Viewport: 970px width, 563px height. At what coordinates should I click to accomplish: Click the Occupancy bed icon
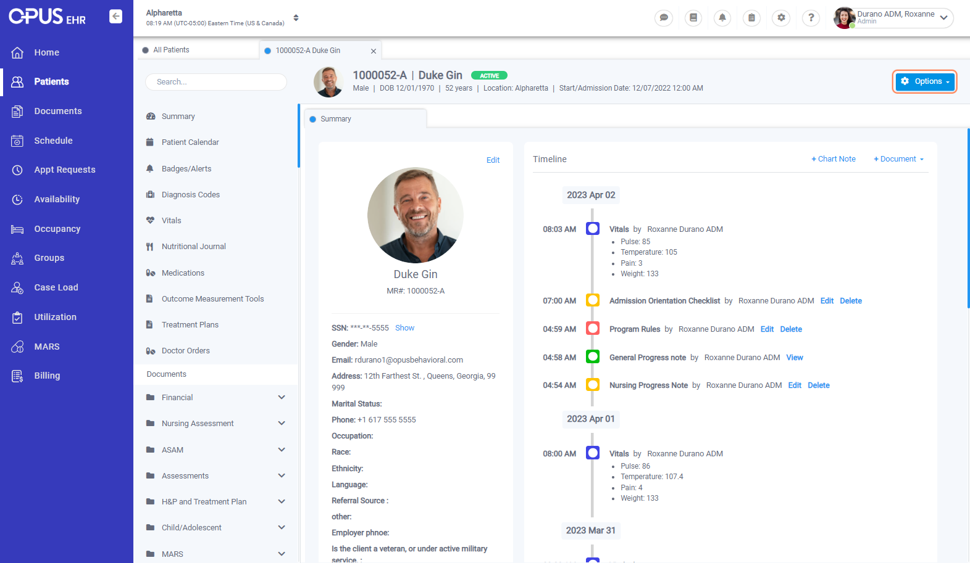(17, 229)
